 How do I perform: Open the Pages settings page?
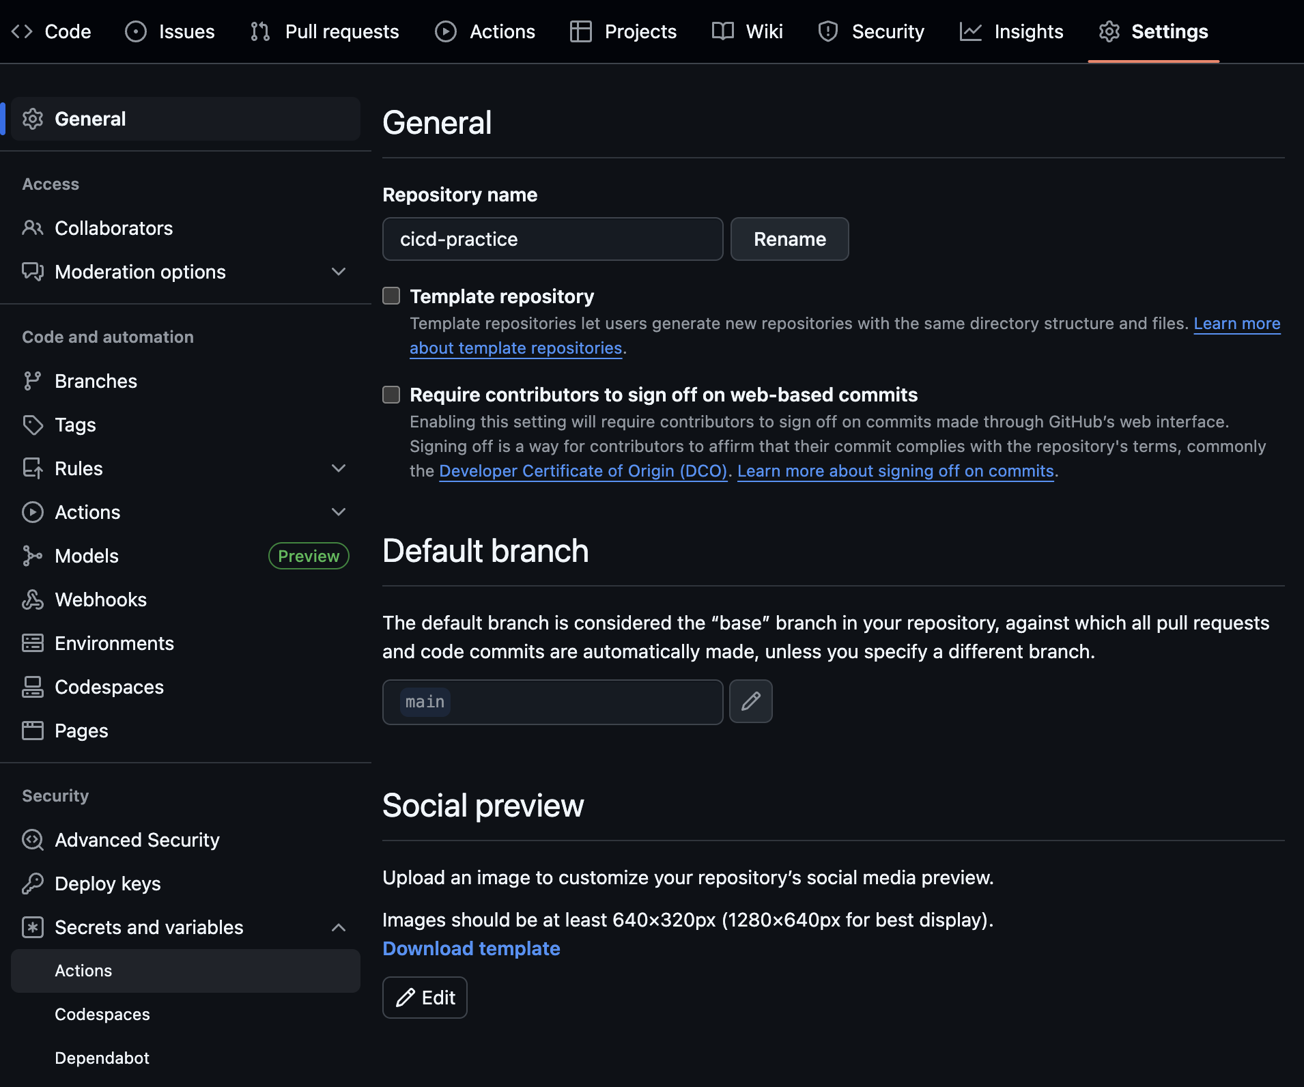click(186, 731)
